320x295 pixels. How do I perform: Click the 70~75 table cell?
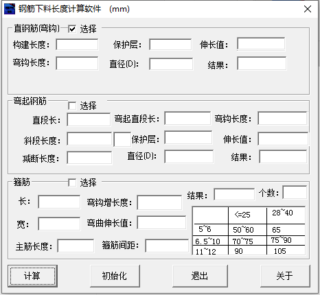242,241
